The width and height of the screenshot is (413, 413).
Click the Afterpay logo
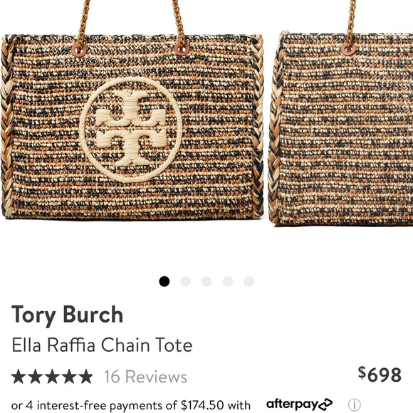[299, 404]
